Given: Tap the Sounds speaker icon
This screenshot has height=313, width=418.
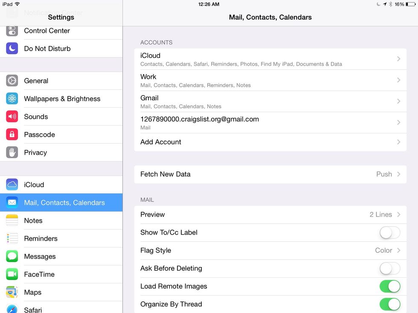Looking at the screenshot, I should (12, 117).
